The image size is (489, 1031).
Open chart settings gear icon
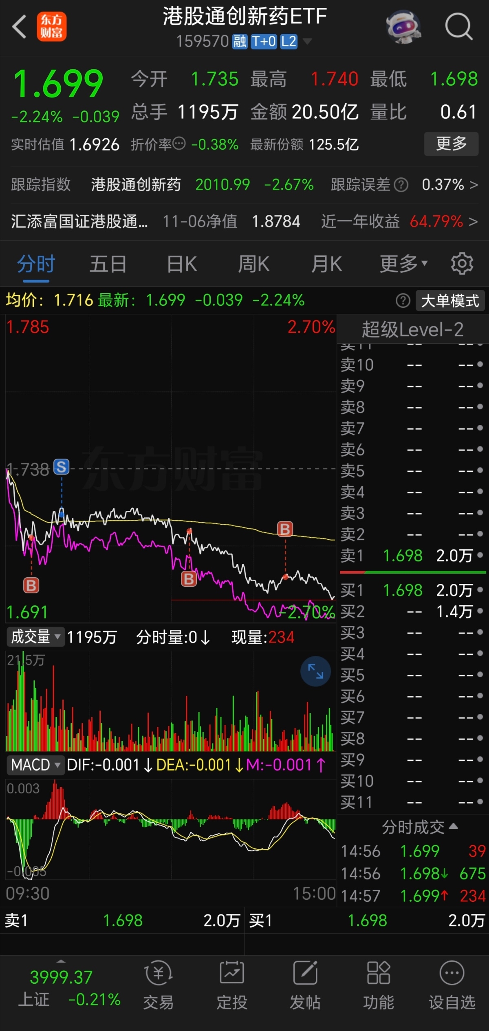462,263
